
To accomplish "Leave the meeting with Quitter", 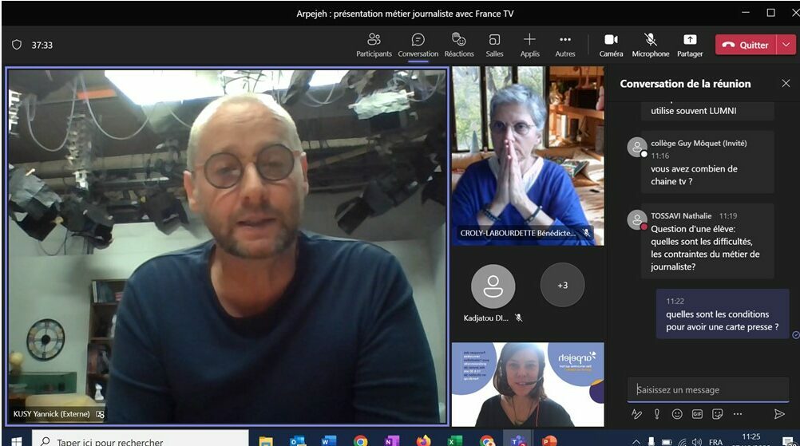I will pos(746,45).
